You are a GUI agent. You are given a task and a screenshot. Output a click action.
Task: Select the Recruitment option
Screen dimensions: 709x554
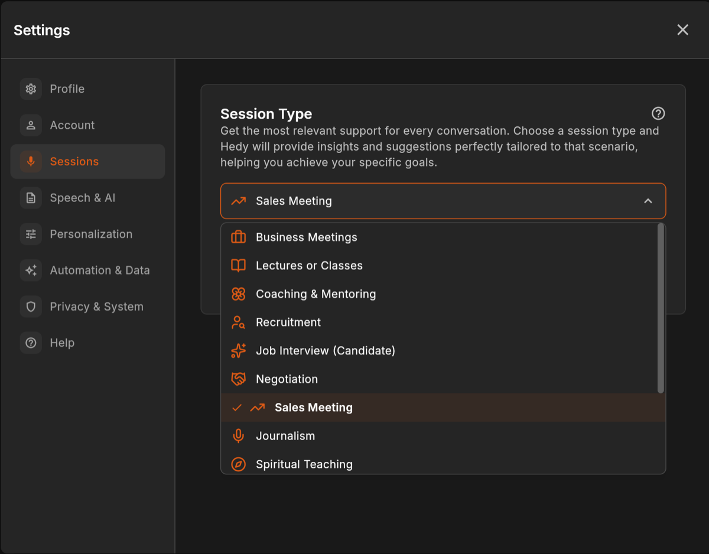click(440, 322)
